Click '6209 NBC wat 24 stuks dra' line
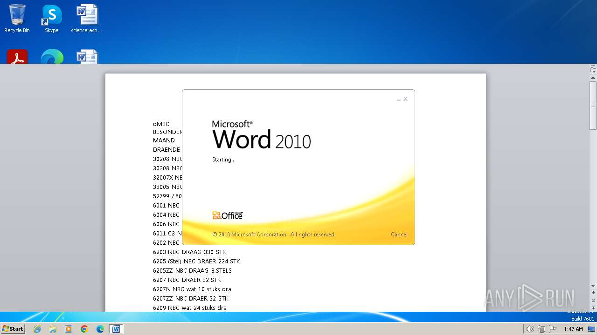 click(x=190, y=308)
